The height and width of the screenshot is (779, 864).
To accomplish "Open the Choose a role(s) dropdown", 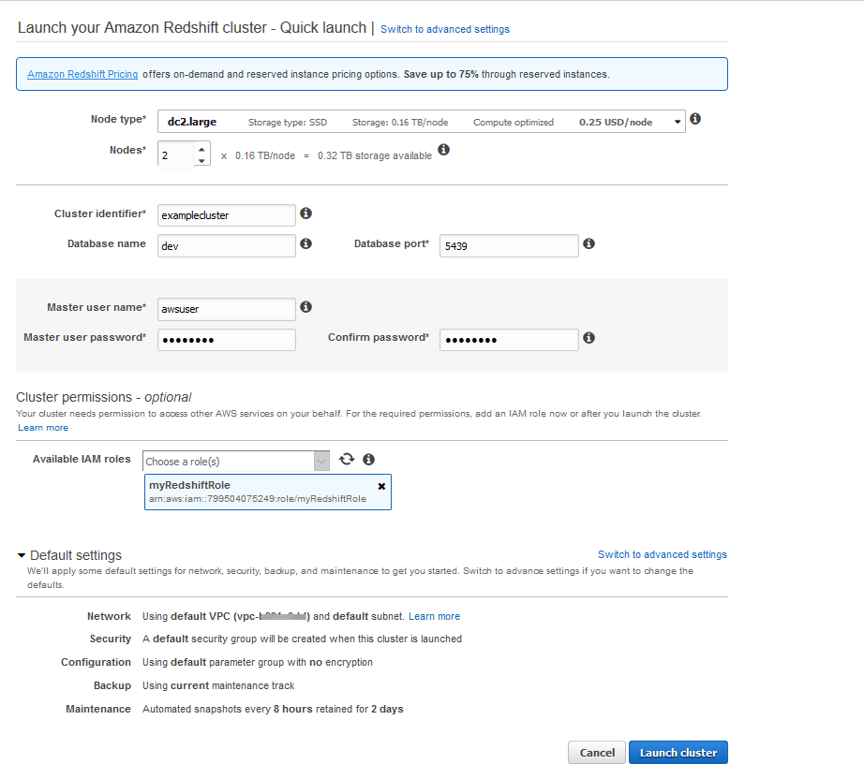I will pos(236,462).
